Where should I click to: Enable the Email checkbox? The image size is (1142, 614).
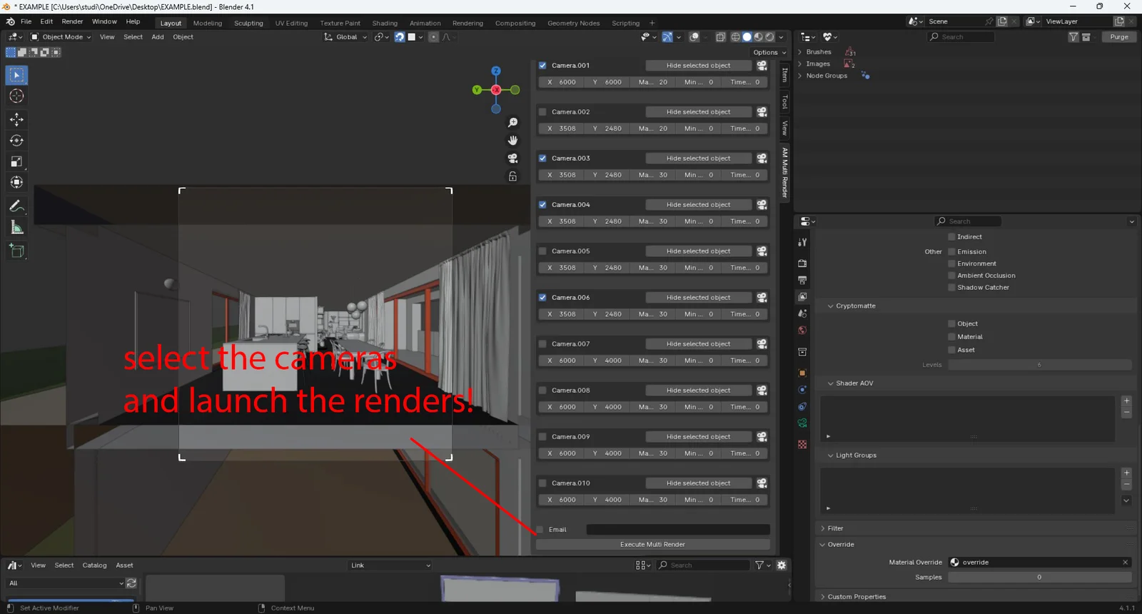pos(540,530)
